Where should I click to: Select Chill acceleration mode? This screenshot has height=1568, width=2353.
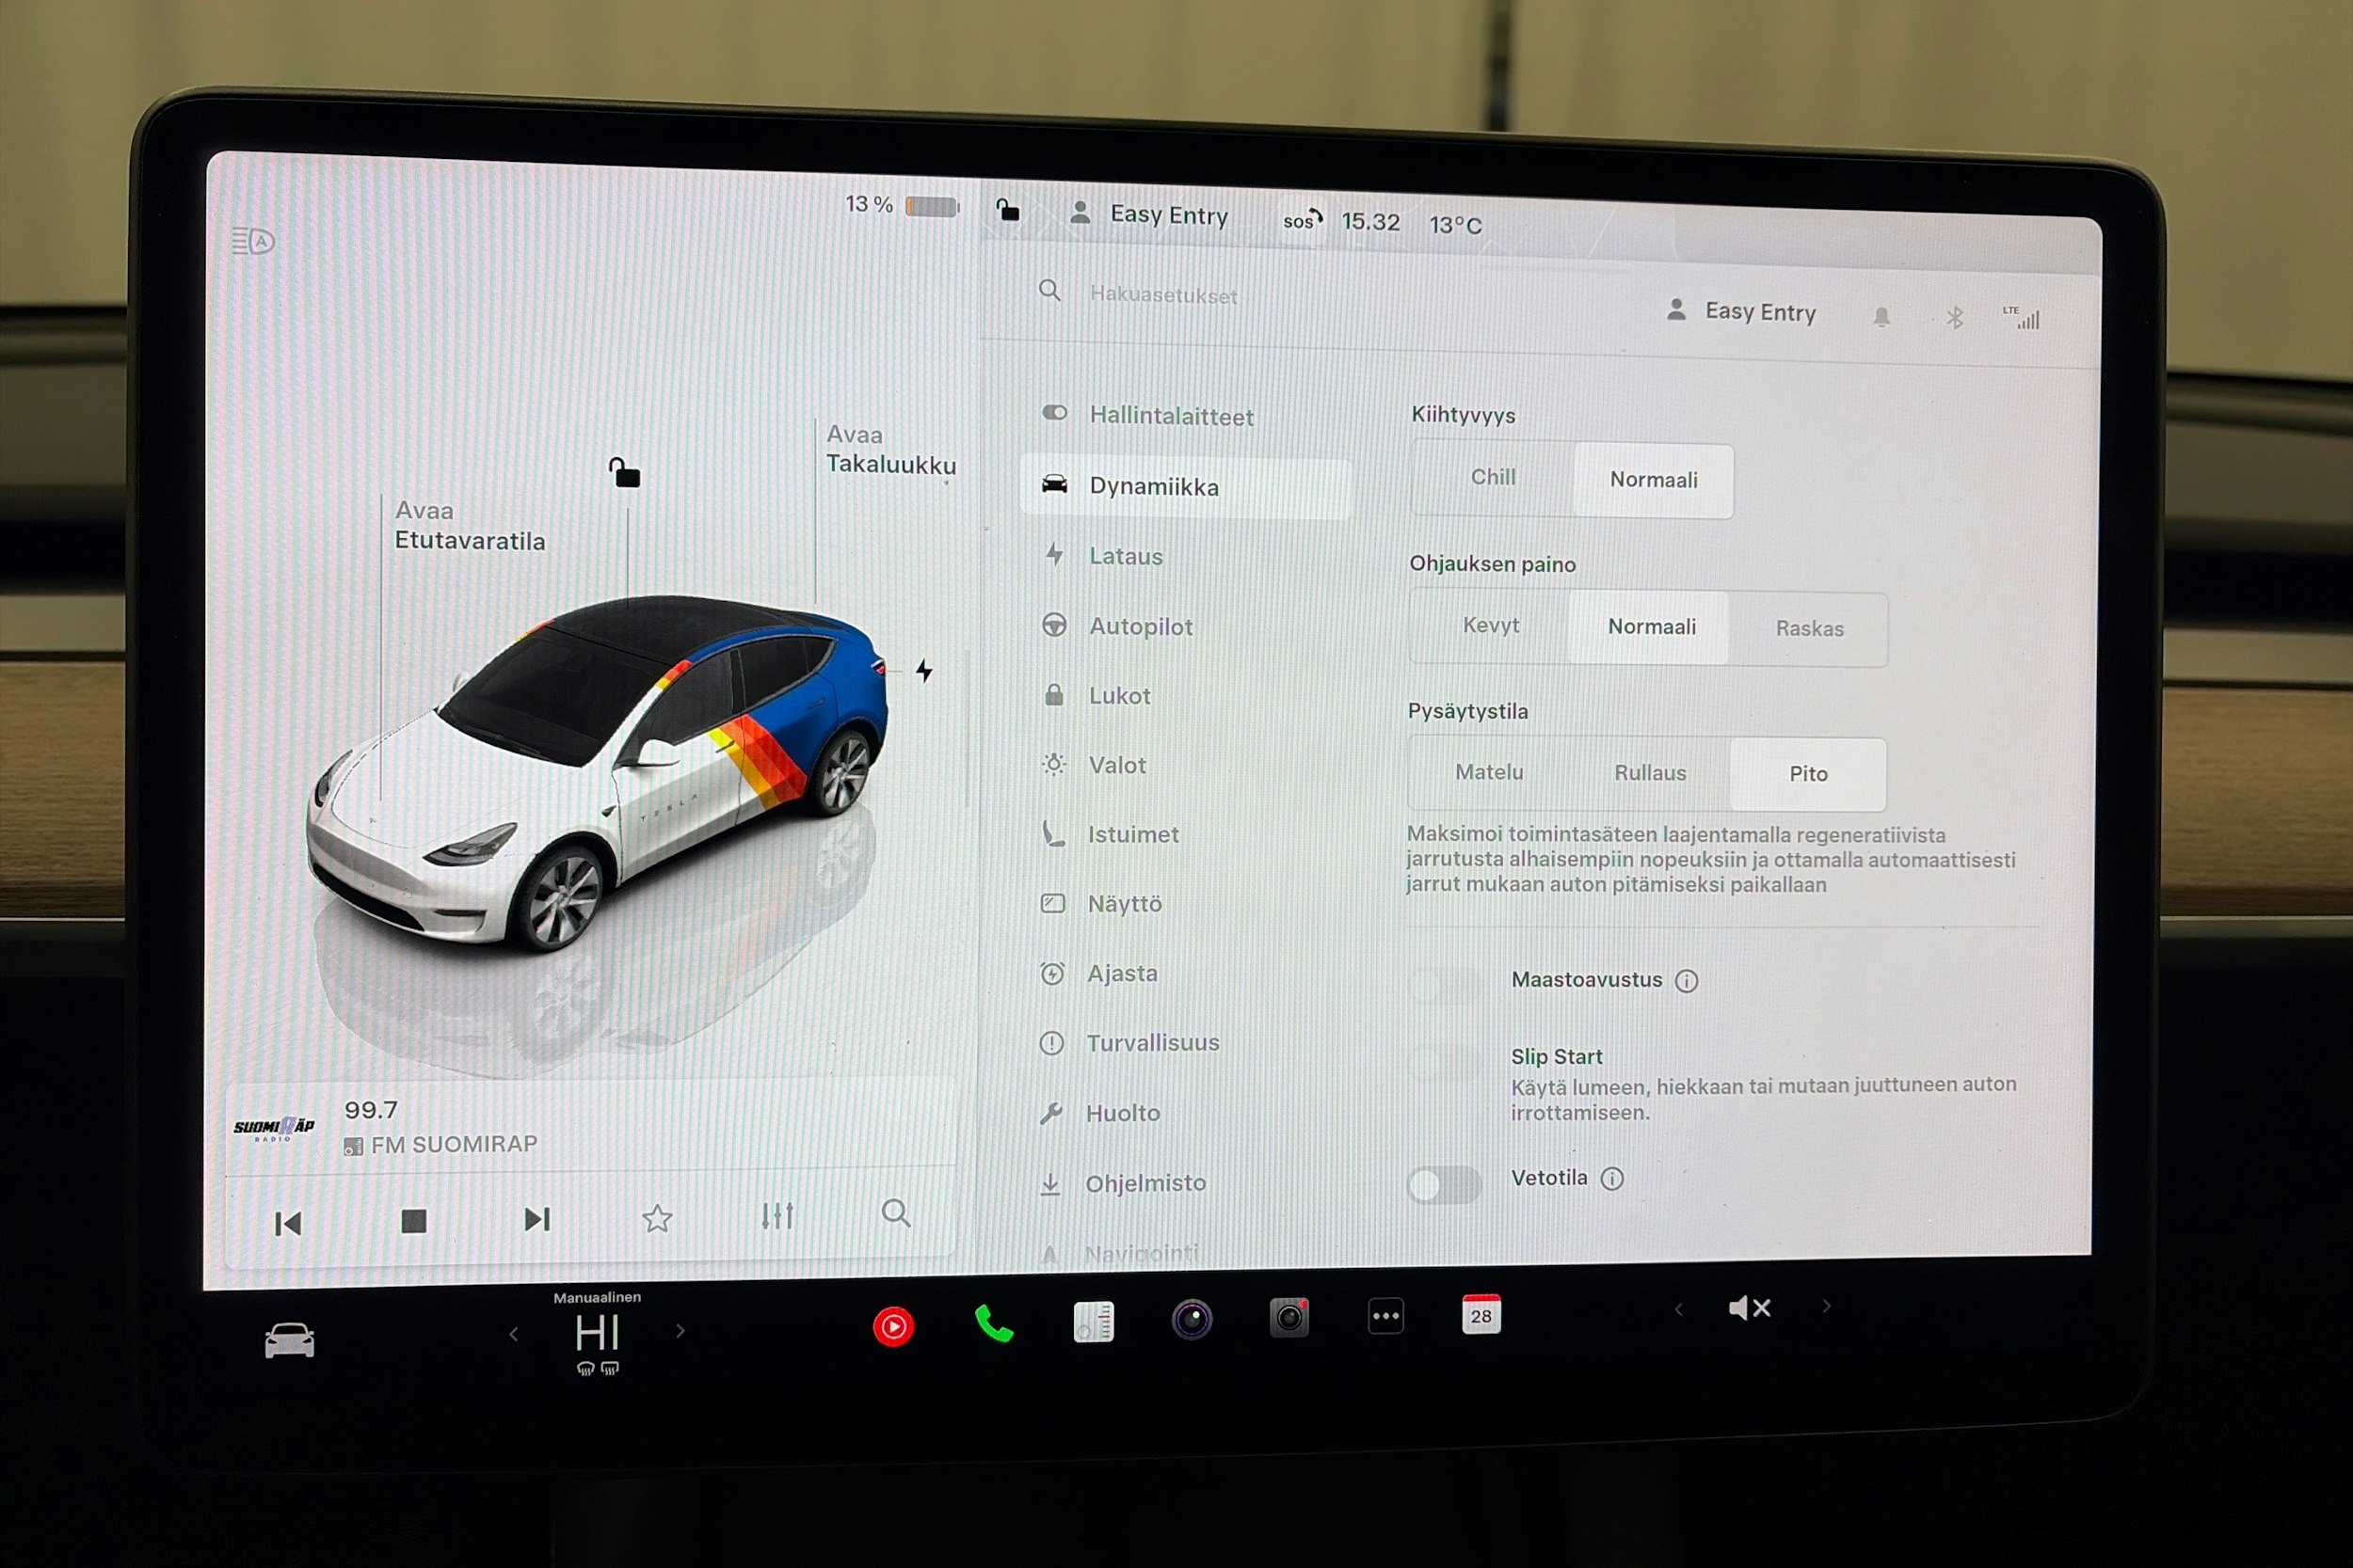(x=1492, y=477)
